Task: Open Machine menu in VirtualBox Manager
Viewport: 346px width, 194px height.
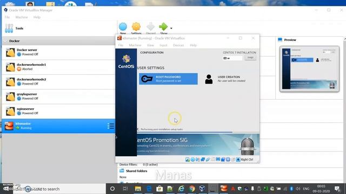Action: (22, 17)
